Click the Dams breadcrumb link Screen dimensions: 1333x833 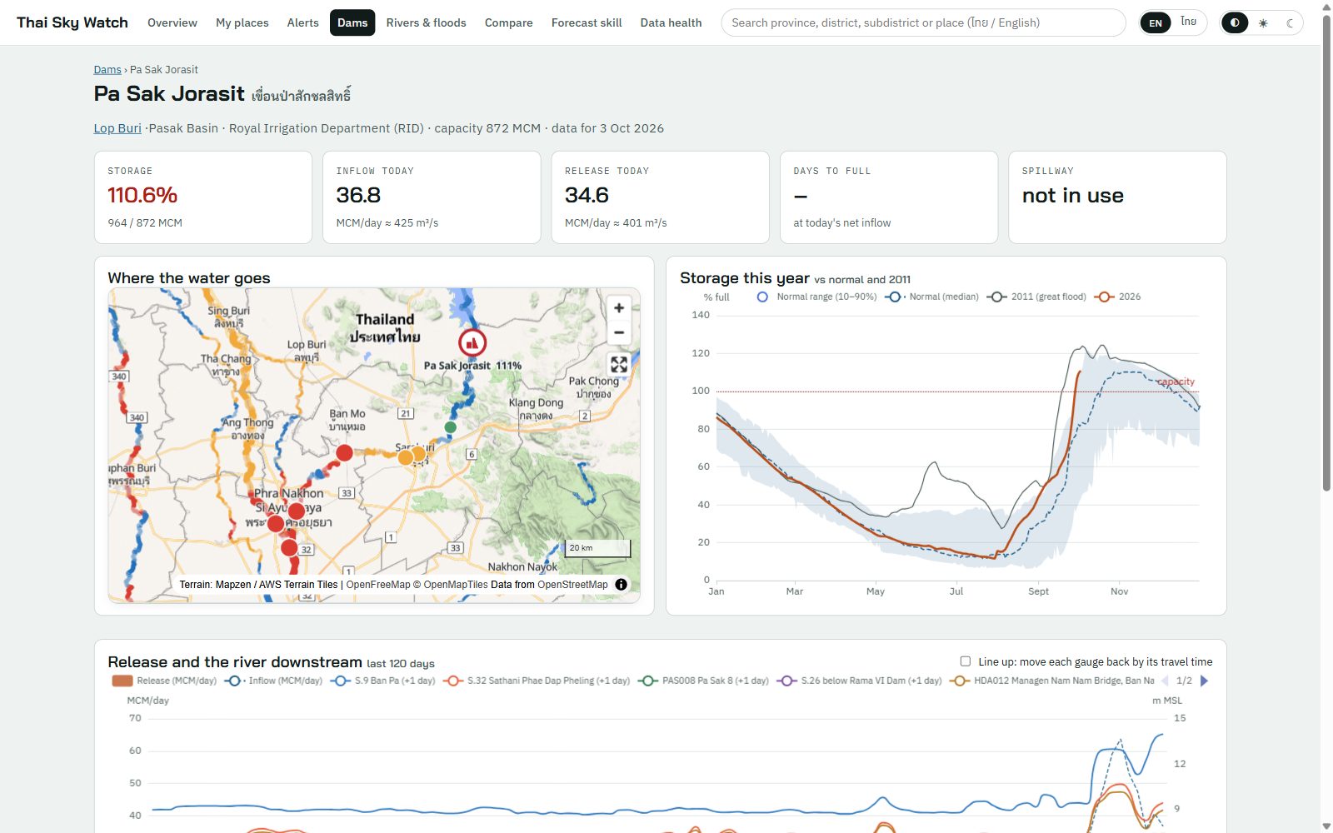click(x=107, y=70)
